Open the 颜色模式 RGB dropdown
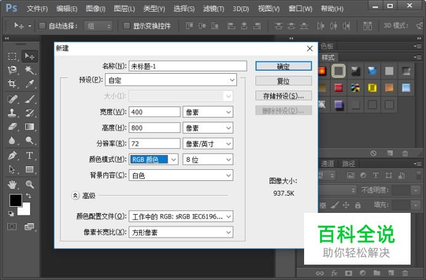The image size is (426, 280). [x=155, y=159]
